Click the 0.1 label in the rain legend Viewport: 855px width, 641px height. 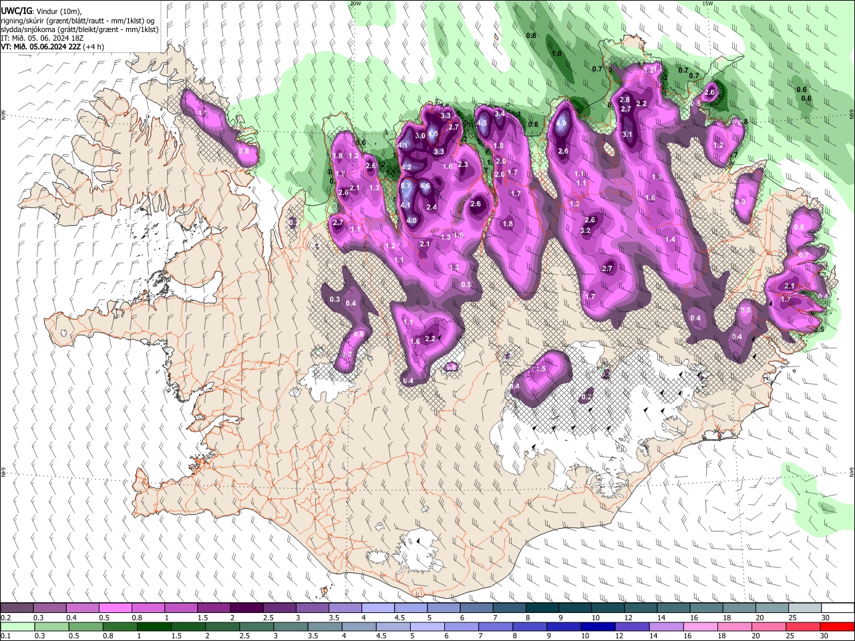[x=5, y=636]
